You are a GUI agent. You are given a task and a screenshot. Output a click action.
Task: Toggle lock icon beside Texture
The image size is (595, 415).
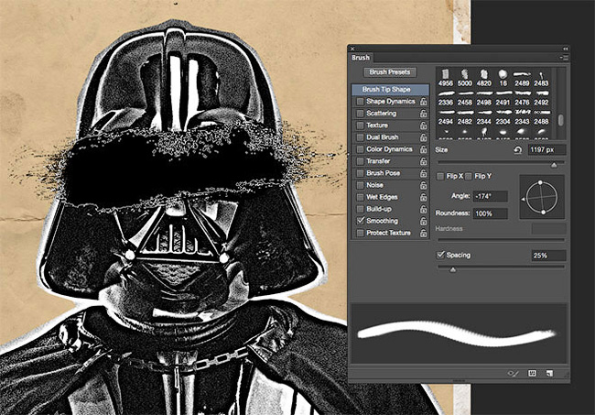[x=424, y=126]
